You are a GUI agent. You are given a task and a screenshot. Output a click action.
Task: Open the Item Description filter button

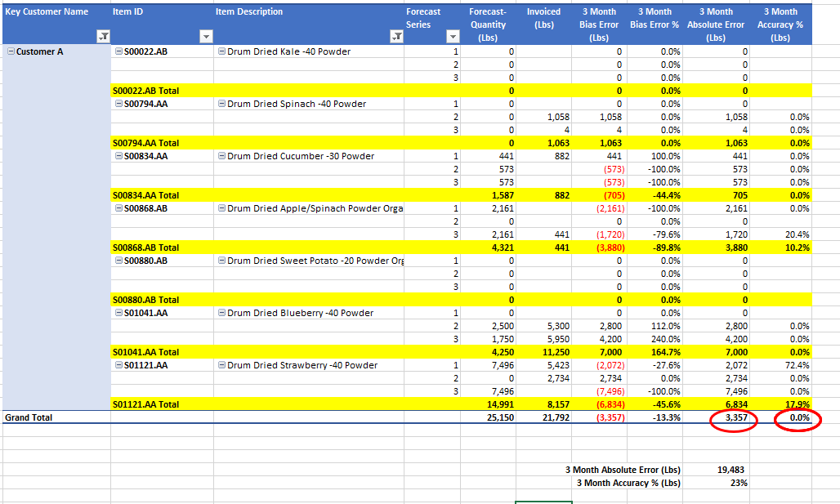click(x=396, y=37)
